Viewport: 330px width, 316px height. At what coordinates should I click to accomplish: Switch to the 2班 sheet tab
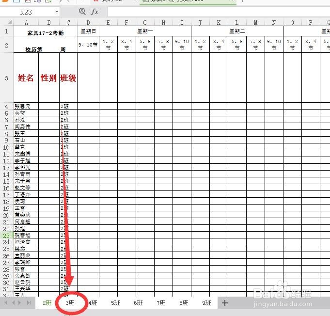(x=47, y=303)
